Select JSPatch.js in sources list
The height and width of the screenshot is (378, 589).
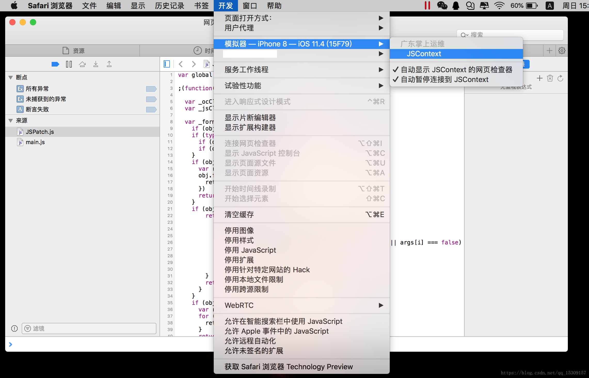[83, 132]
